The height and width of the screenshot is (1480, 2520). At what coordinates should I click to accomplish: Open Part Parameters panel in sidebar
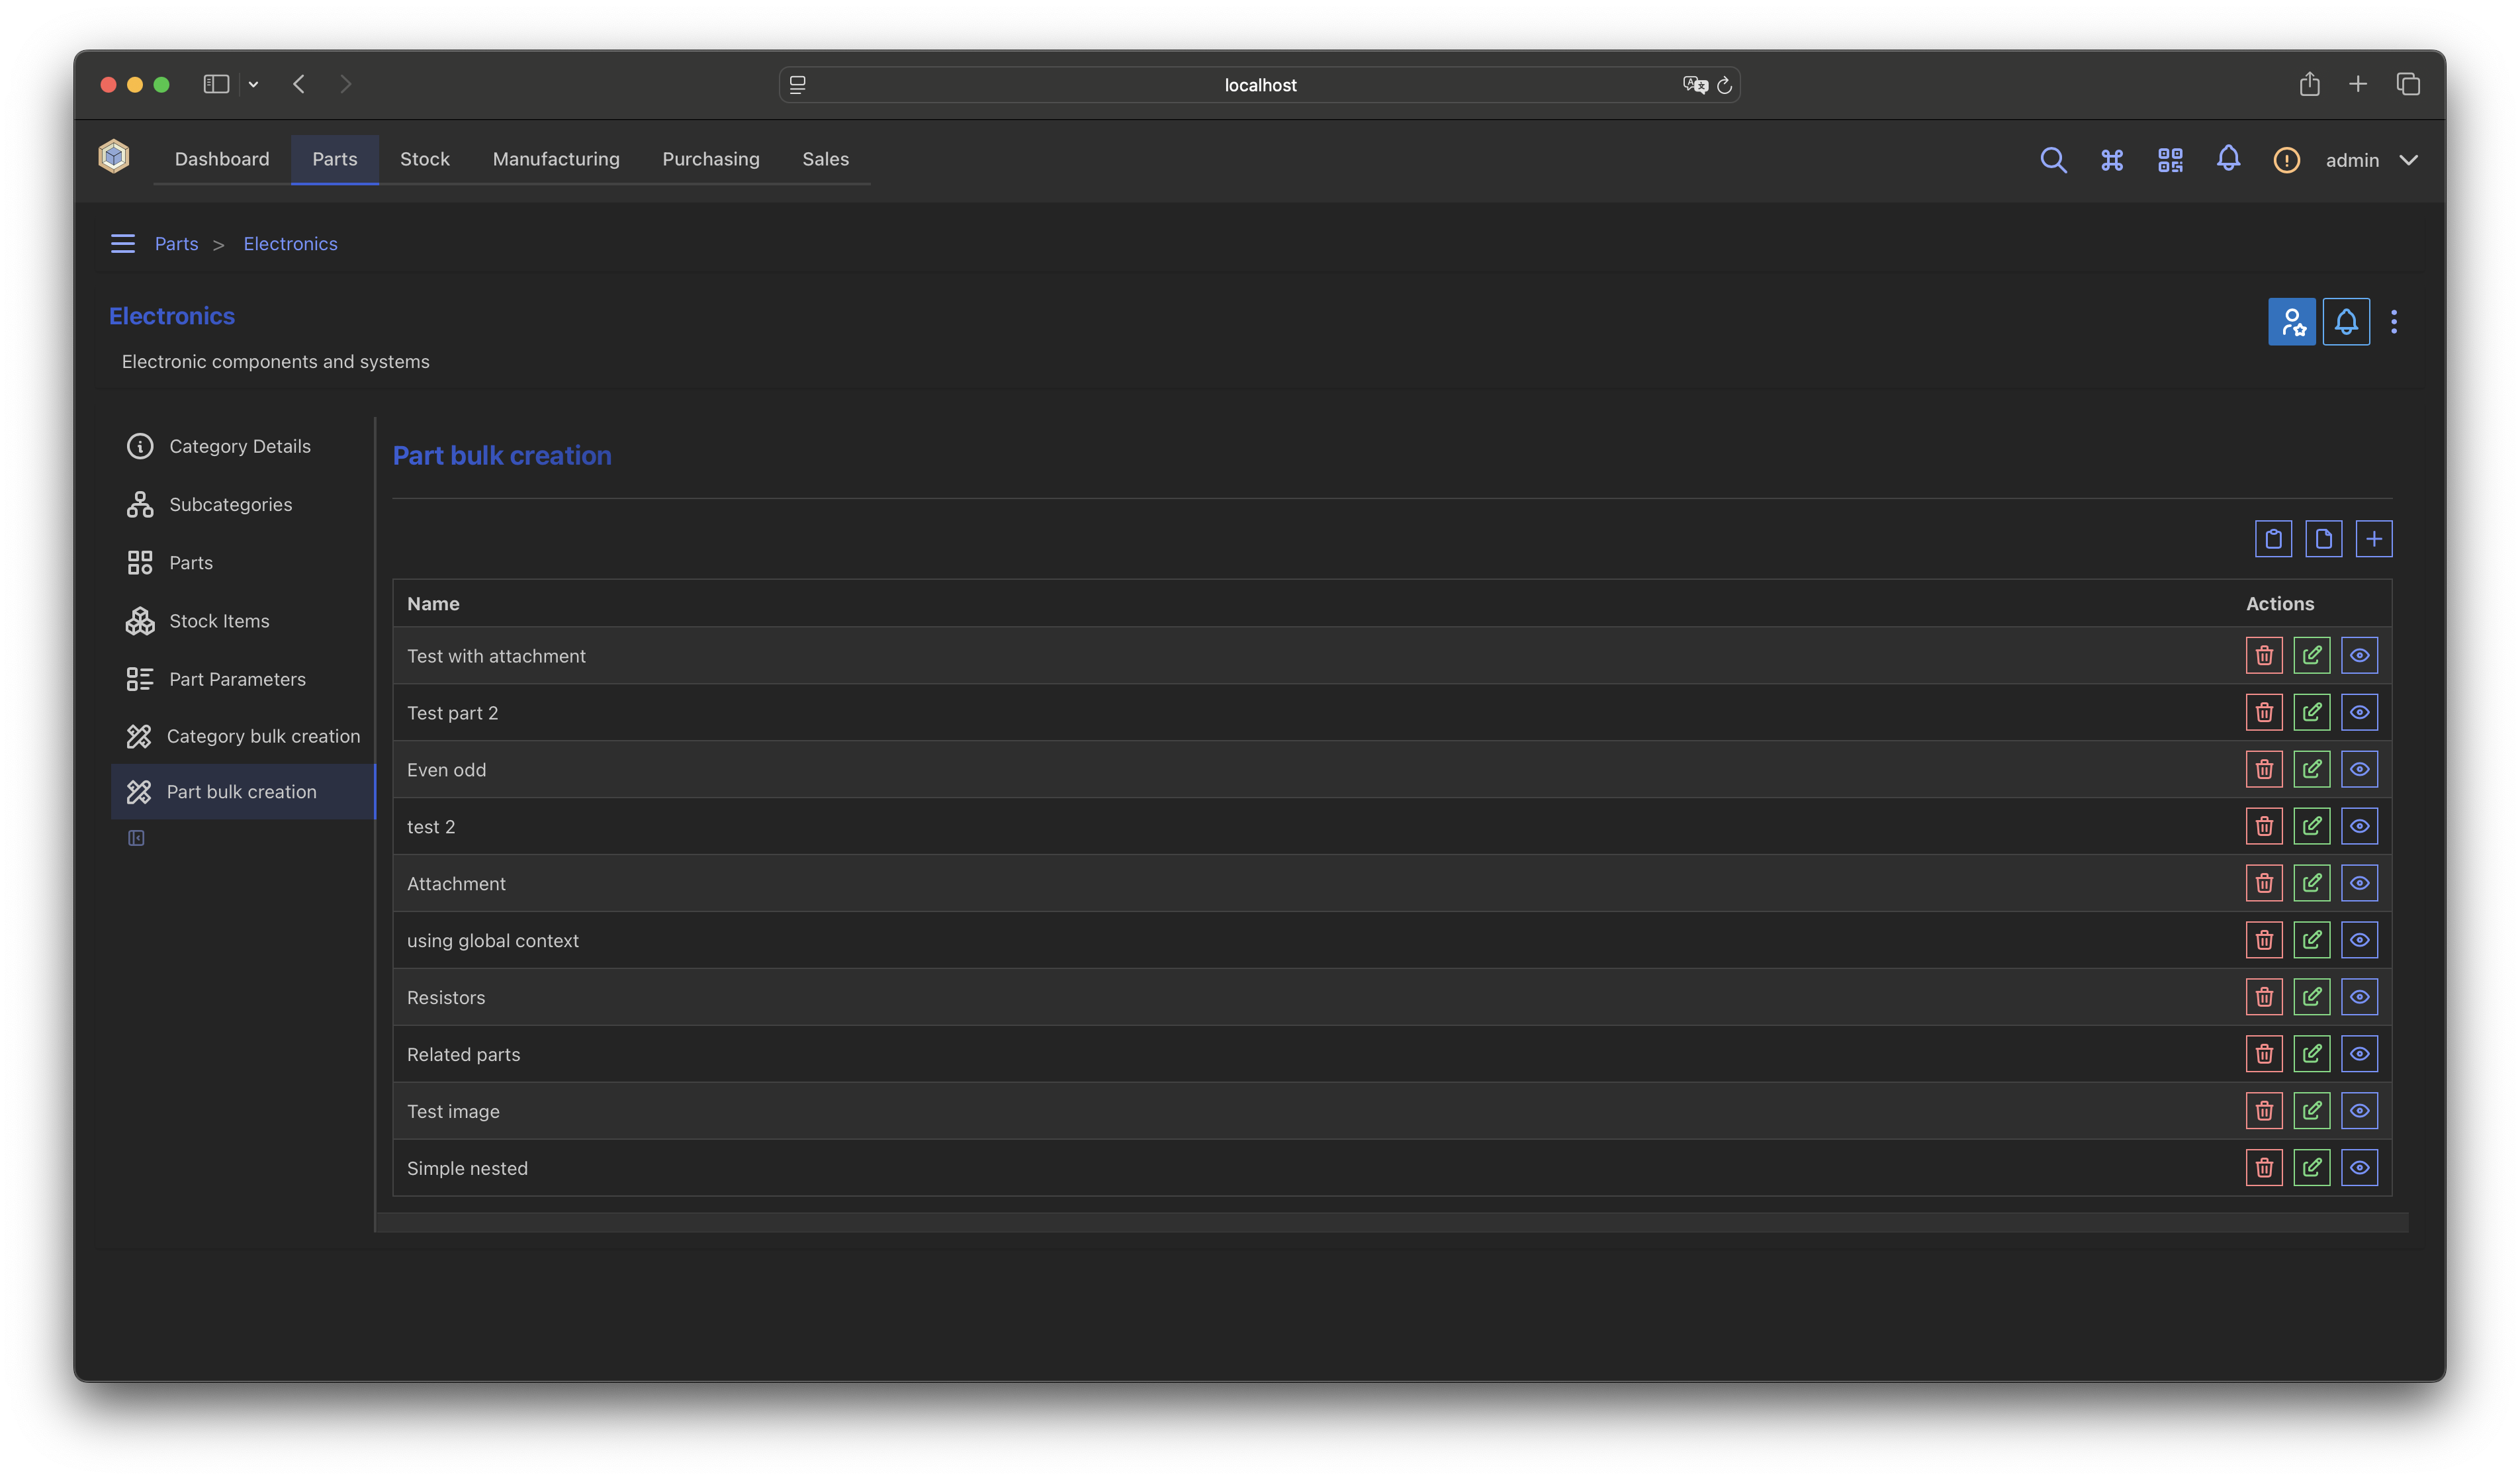click(237, 679)
